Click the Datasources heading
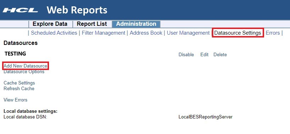The image size is (290, 134). 21,43
